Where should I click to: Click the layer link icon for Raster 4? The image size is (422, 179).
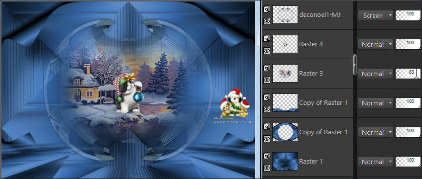click(x=267, y=39)
